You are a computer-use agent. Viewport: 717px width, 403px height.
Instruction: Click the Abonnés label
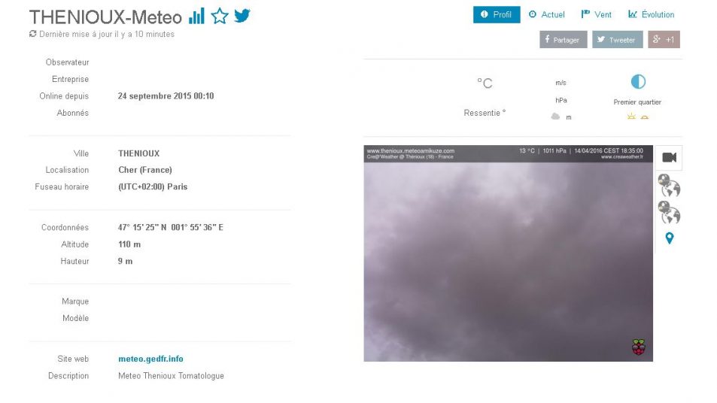73,113
